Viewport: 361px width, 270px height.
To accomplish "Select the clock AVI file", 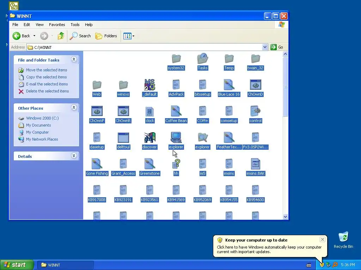I will 149,111.
